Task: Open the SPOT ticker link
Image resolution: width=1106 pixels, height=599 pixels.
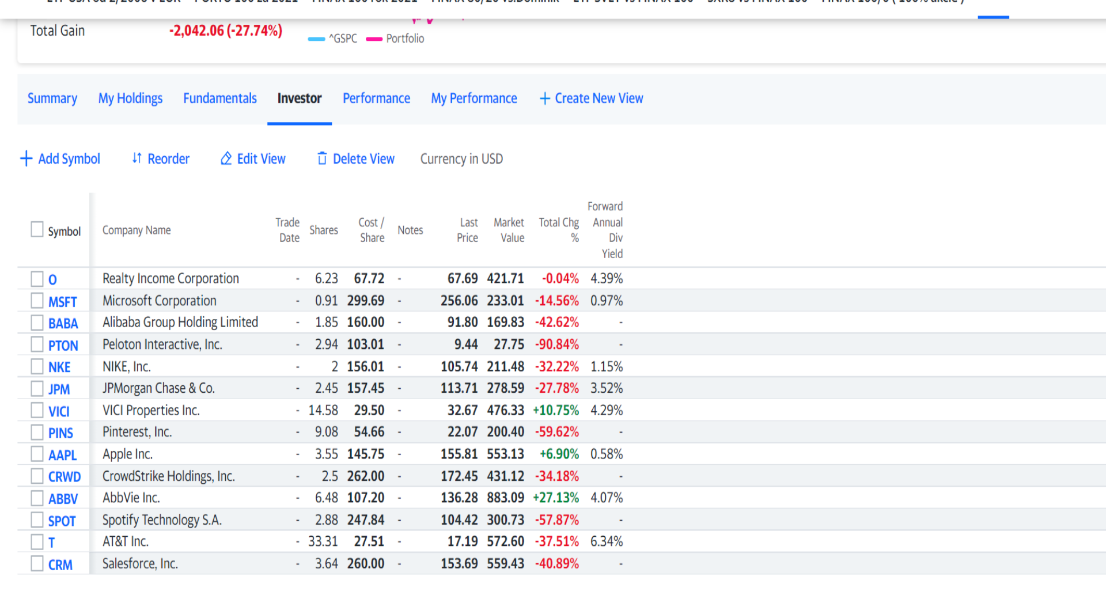Action: [62, 521]
